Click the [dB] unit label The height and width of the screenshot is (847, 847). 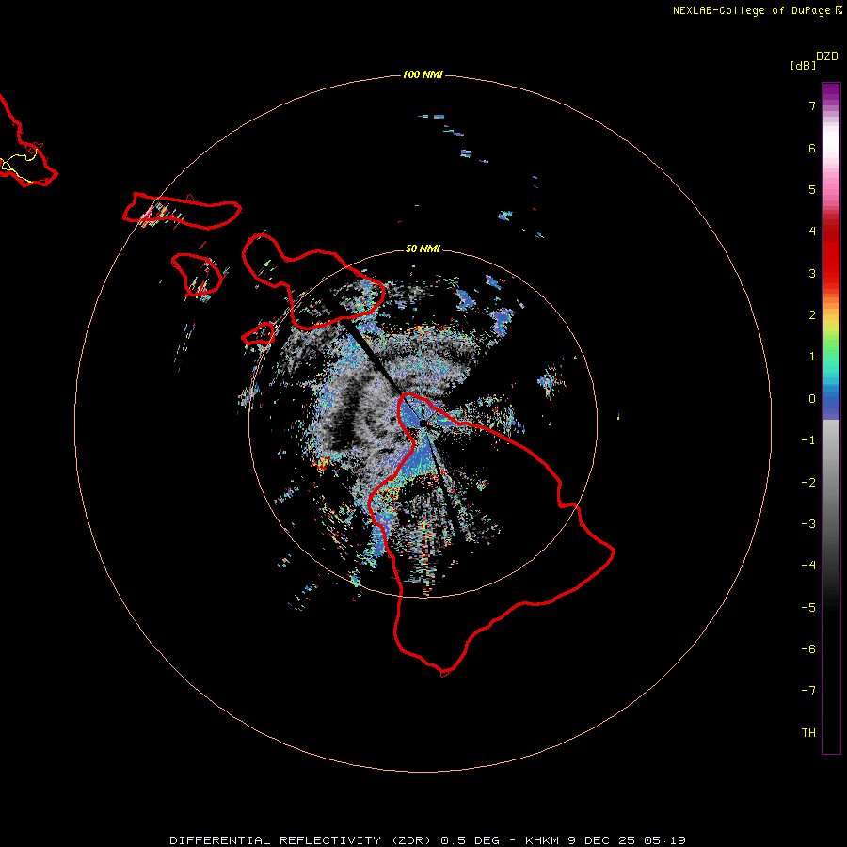(804, 66)
